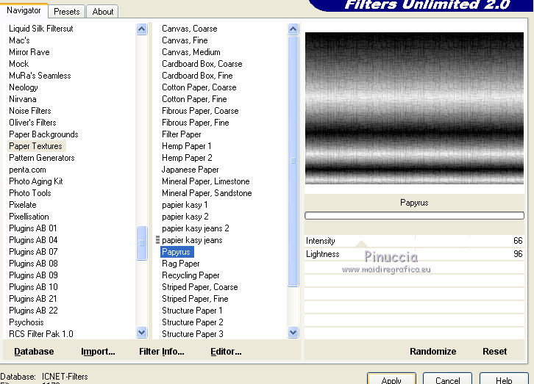Open the Help button
534x384 pixels.
(504, 379)
